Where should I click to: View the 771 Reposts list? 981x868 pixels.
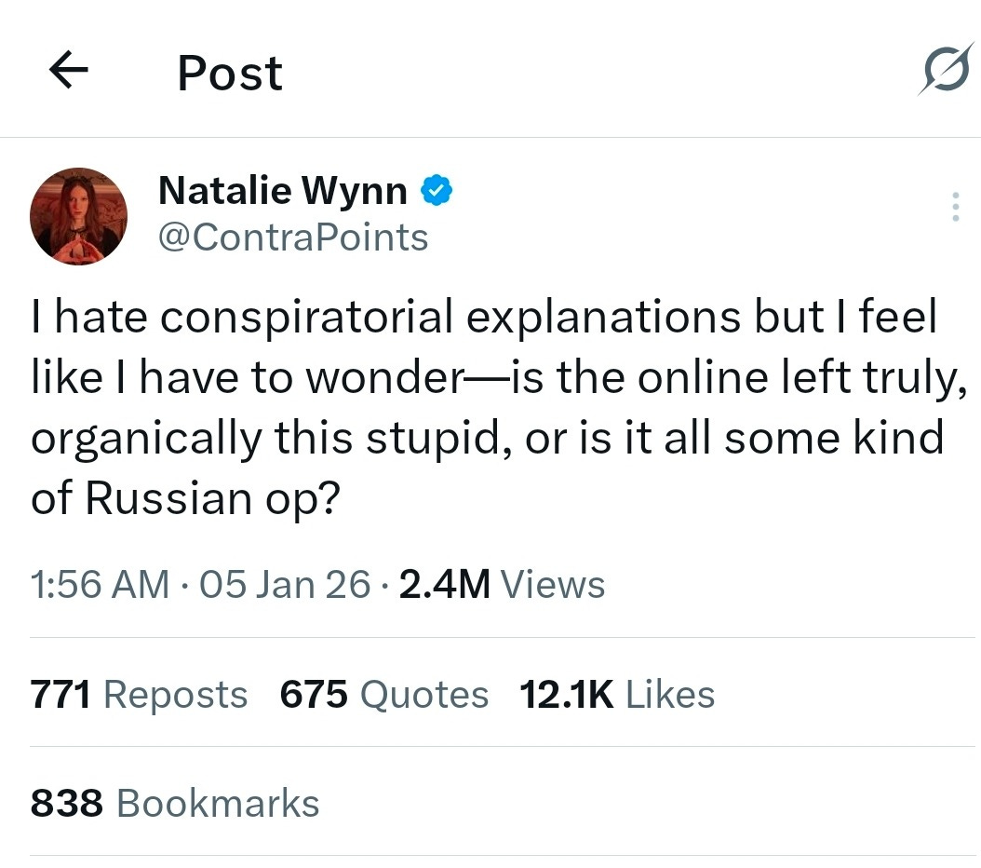138,694
